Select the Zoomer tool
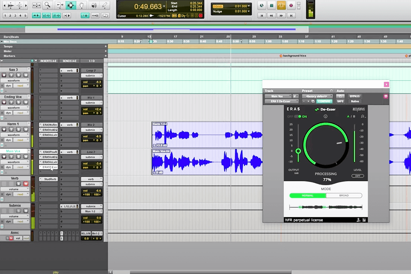This screenshot has width=411, height=274. point(48,5)
